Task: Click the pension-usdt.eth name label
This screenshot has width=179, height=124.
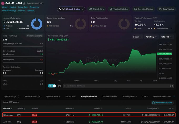Action: (x=35, y=3)
